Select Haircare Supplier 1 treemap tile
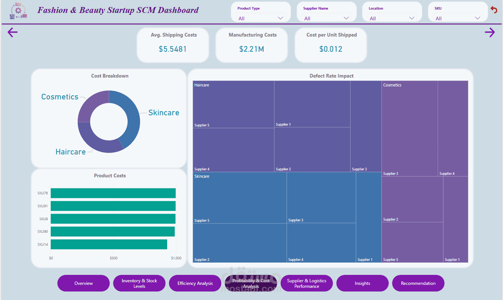 click(312, 104)
